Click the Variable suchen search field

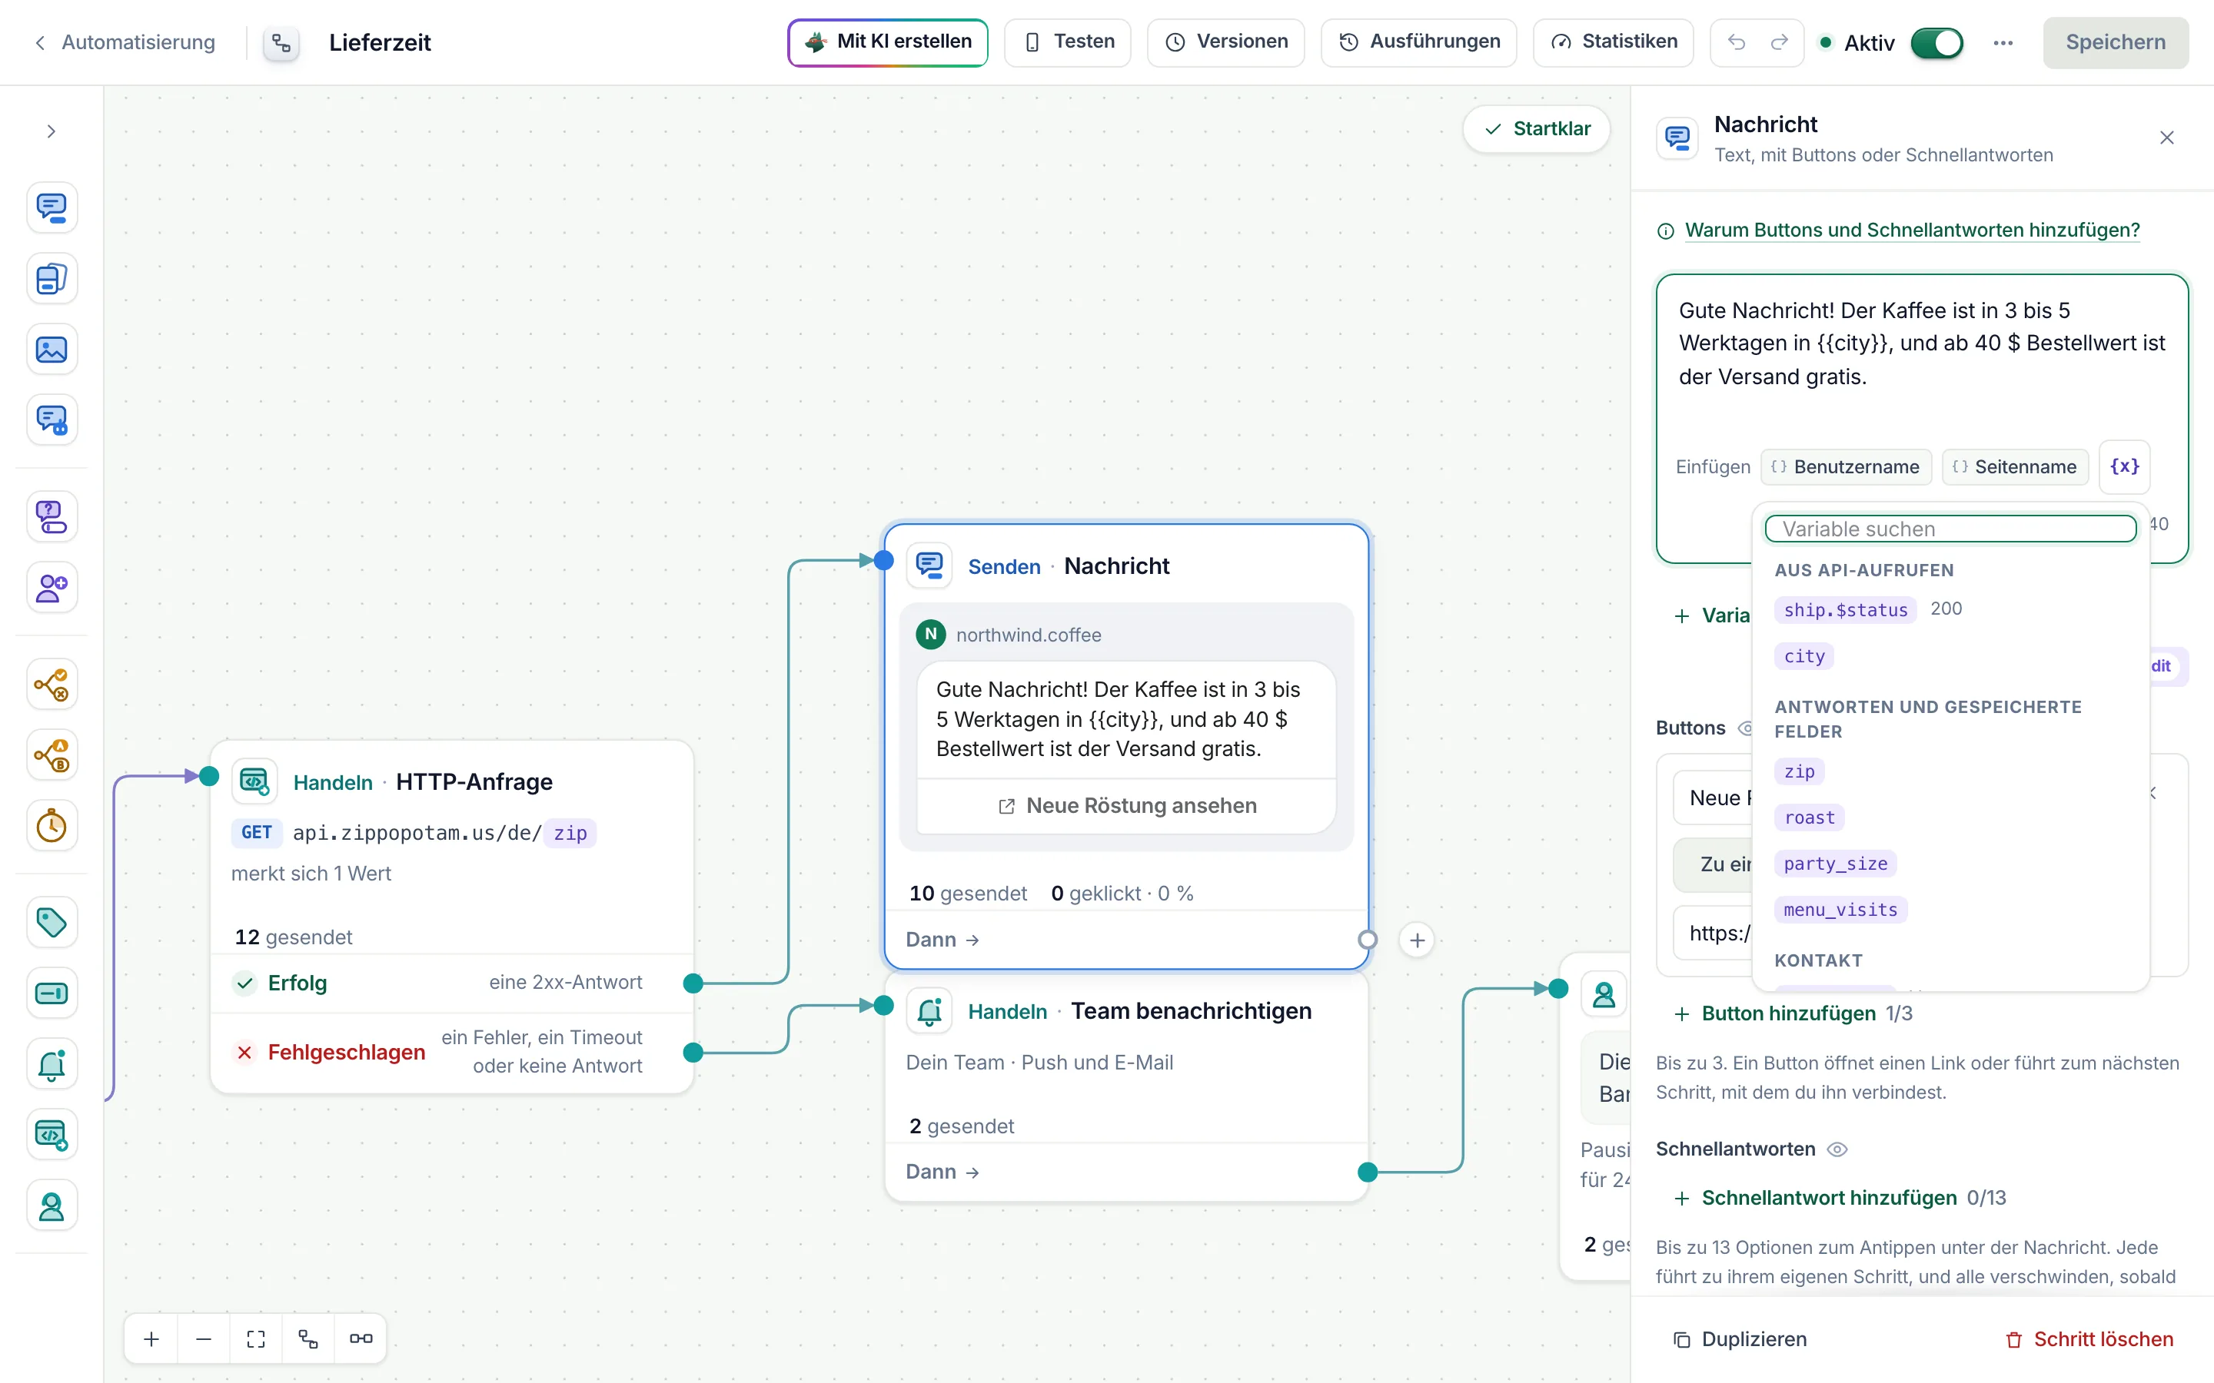(x=1950, y=529)
